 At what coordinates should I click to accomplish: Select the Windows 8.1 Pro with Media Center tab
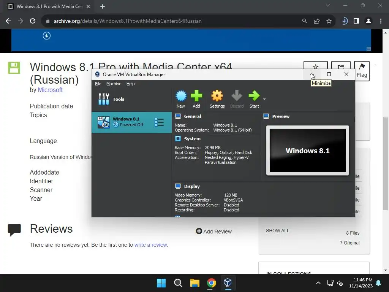point(48,6)
